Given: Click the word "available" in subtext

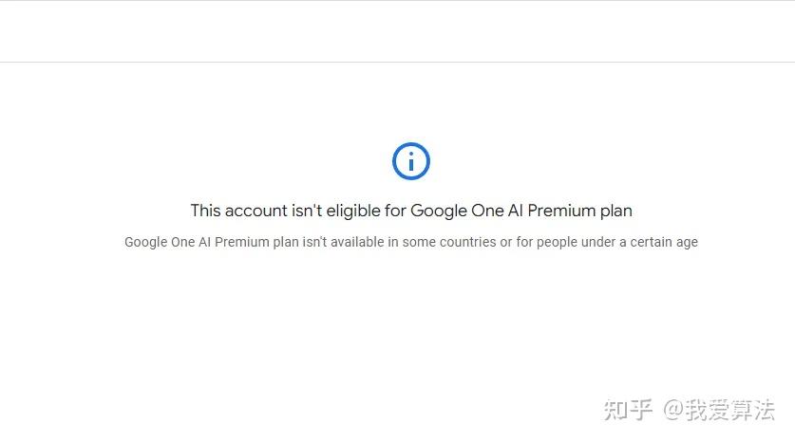Looking at the screenshot, I should [357, 242].
